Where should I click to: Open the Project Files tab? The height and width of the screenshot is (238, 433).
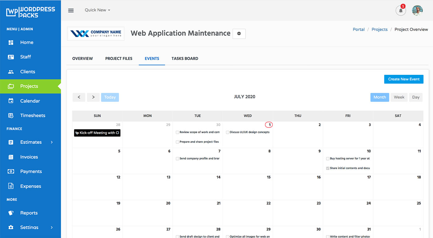(x=119, y=58)
